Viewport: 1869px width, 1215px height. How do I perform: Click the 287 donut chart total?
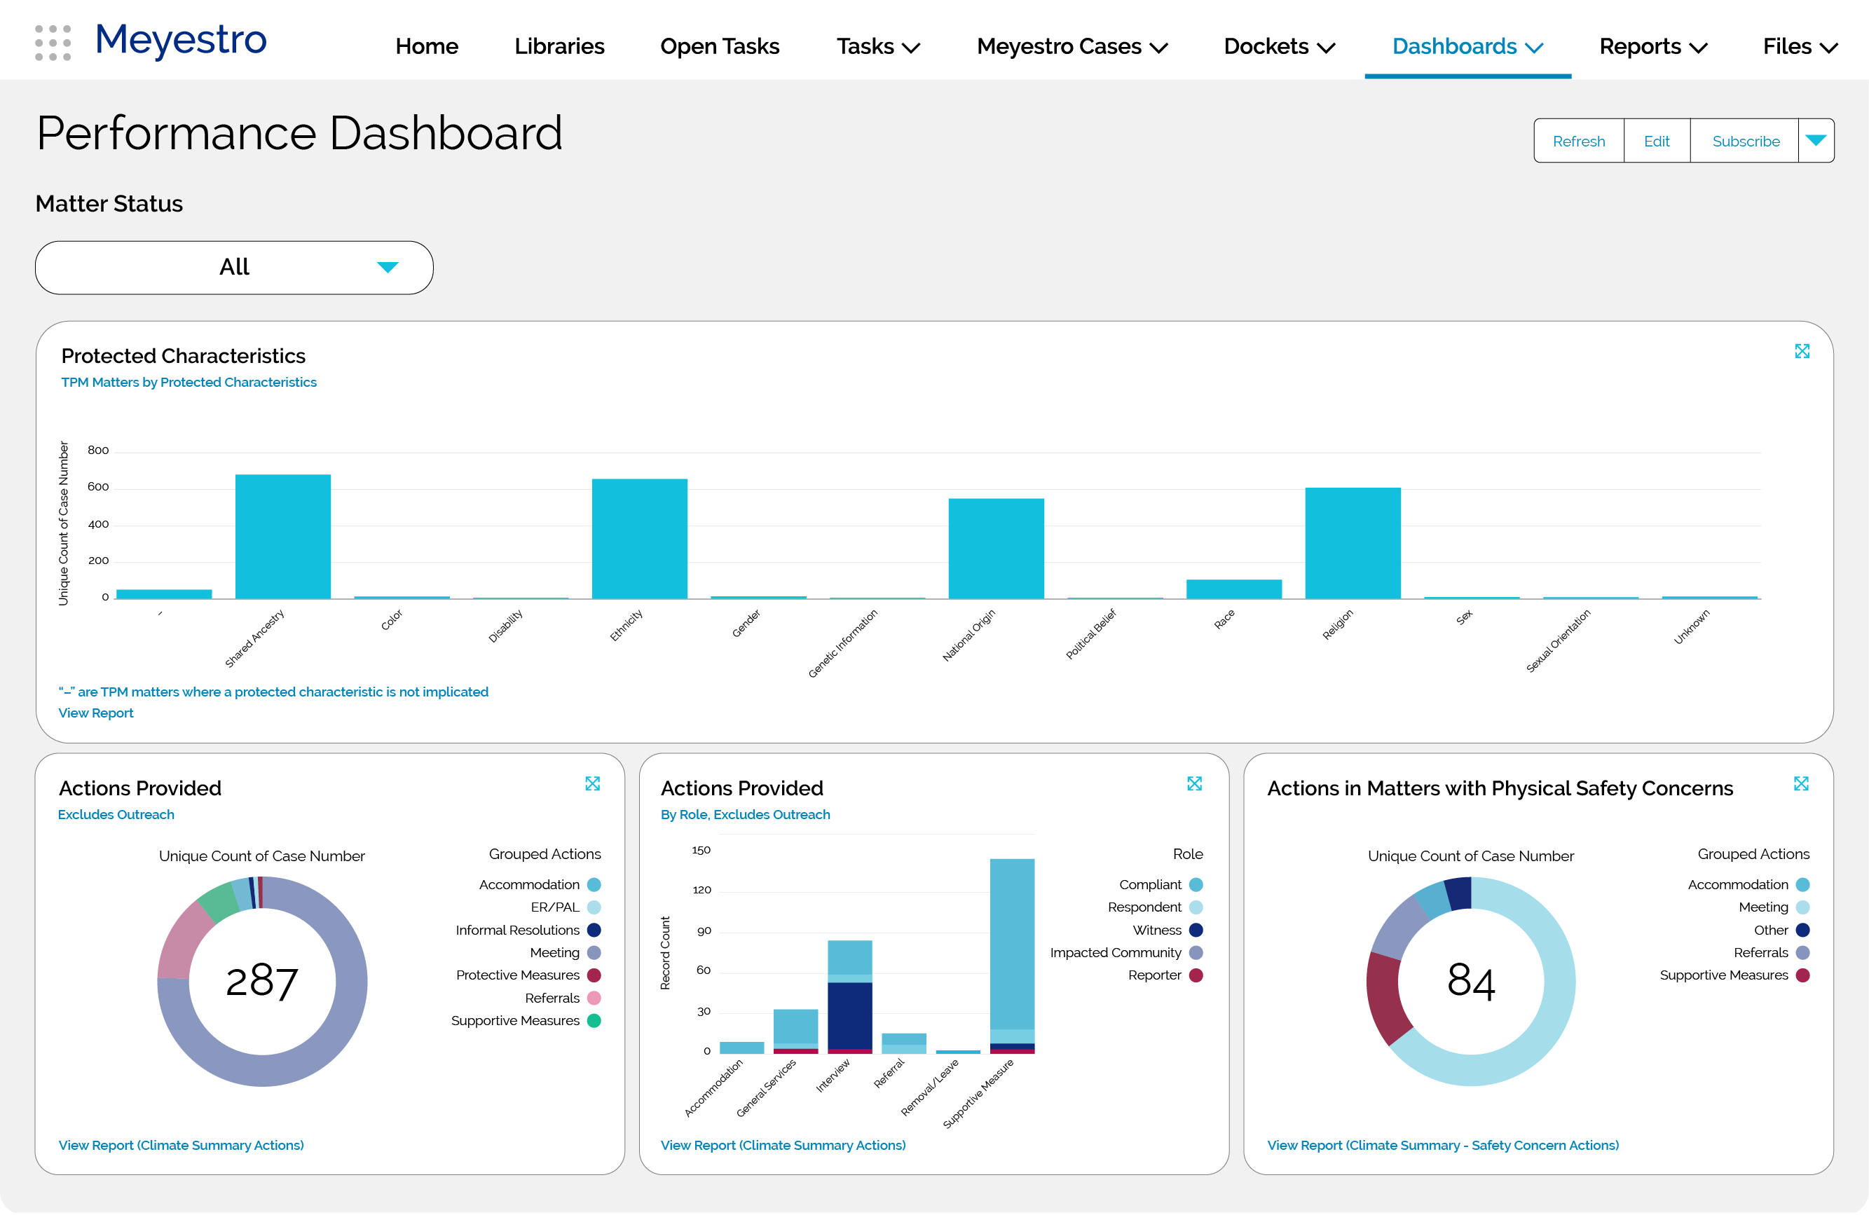pyautogui.click(x=261, y=982)
